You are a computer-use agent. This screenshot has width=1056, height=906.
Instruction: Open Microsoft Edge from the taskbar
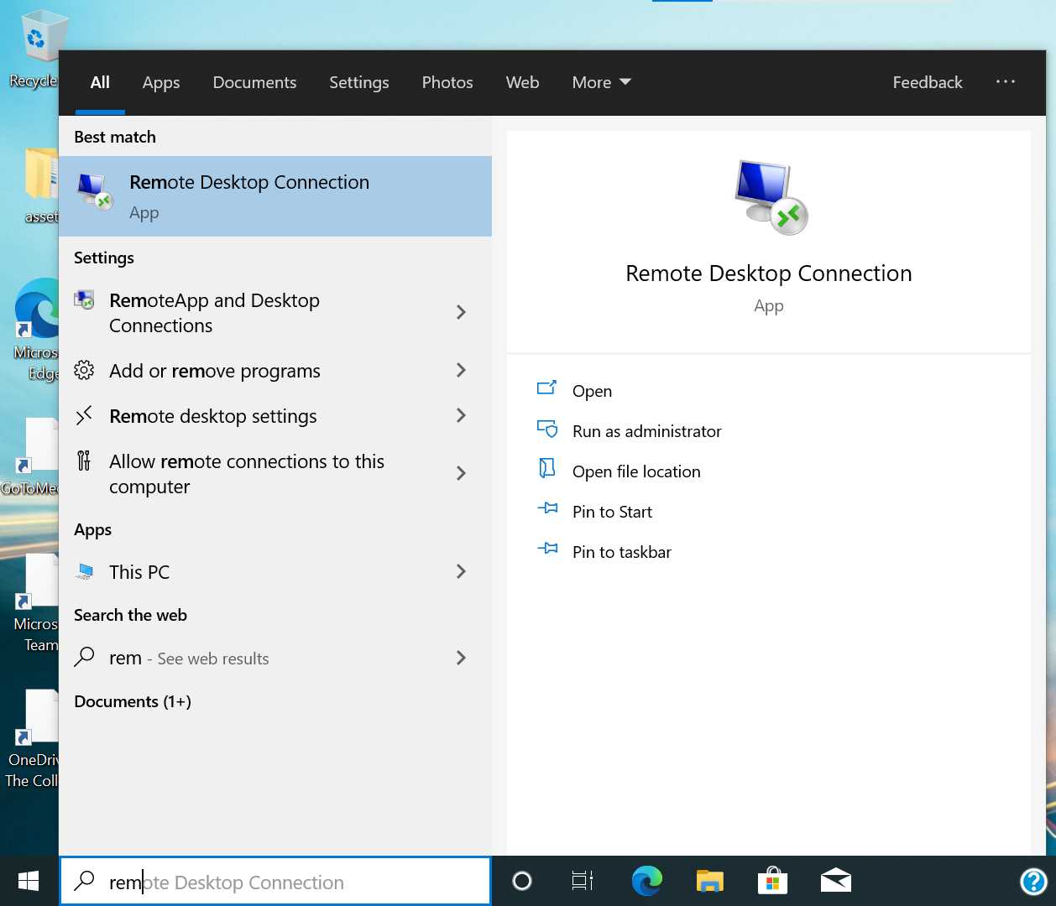point(646,881)
